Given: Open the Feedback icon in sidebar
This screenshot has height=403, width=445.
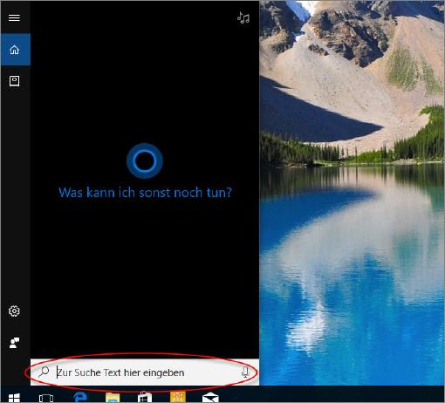Looking at the screenshot, I should pos(14,343).
